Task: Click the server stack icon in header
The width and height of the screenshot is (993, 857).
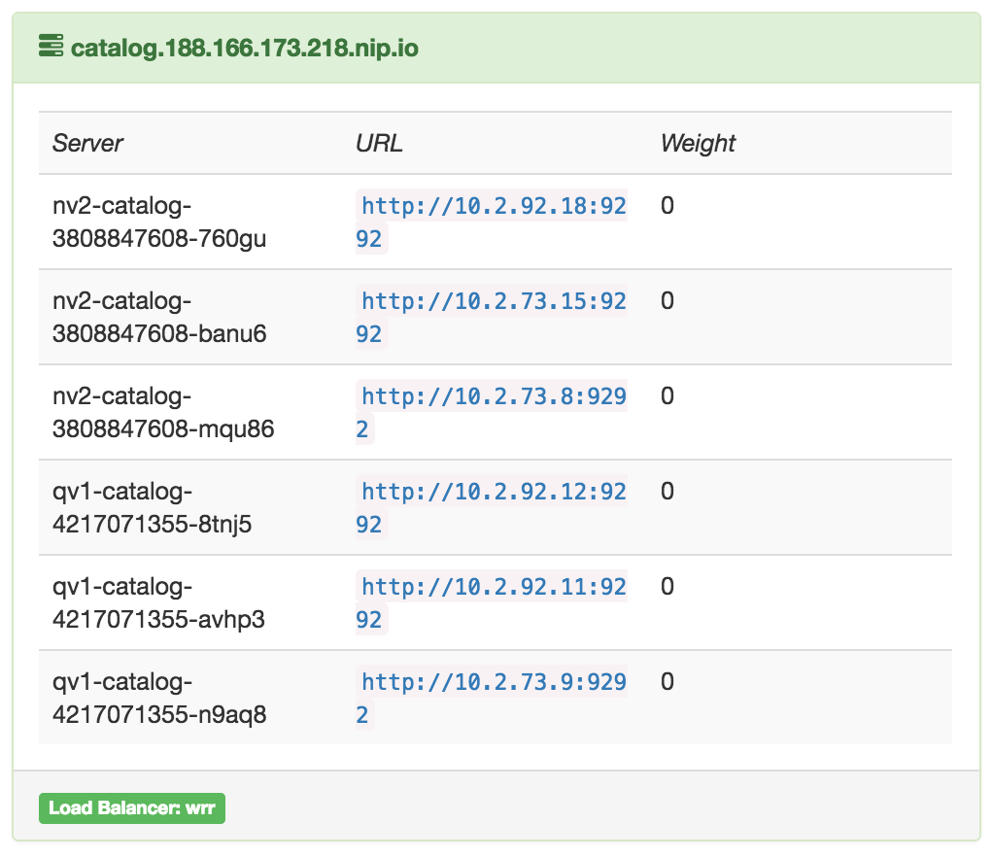Action: coord(51,47)
